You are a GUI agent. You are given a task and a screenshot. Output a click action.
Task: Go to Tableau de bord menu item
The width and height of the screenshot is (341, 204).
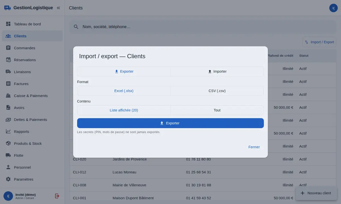coord(32,24)
